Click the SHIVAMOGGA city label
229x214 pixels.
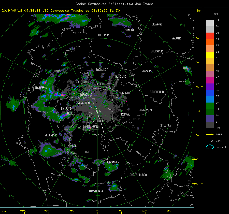pos(95,191)
